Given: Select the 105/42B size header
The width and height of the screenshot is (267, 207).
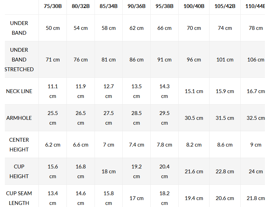Looking at the screenshot, I should [225, 7].
